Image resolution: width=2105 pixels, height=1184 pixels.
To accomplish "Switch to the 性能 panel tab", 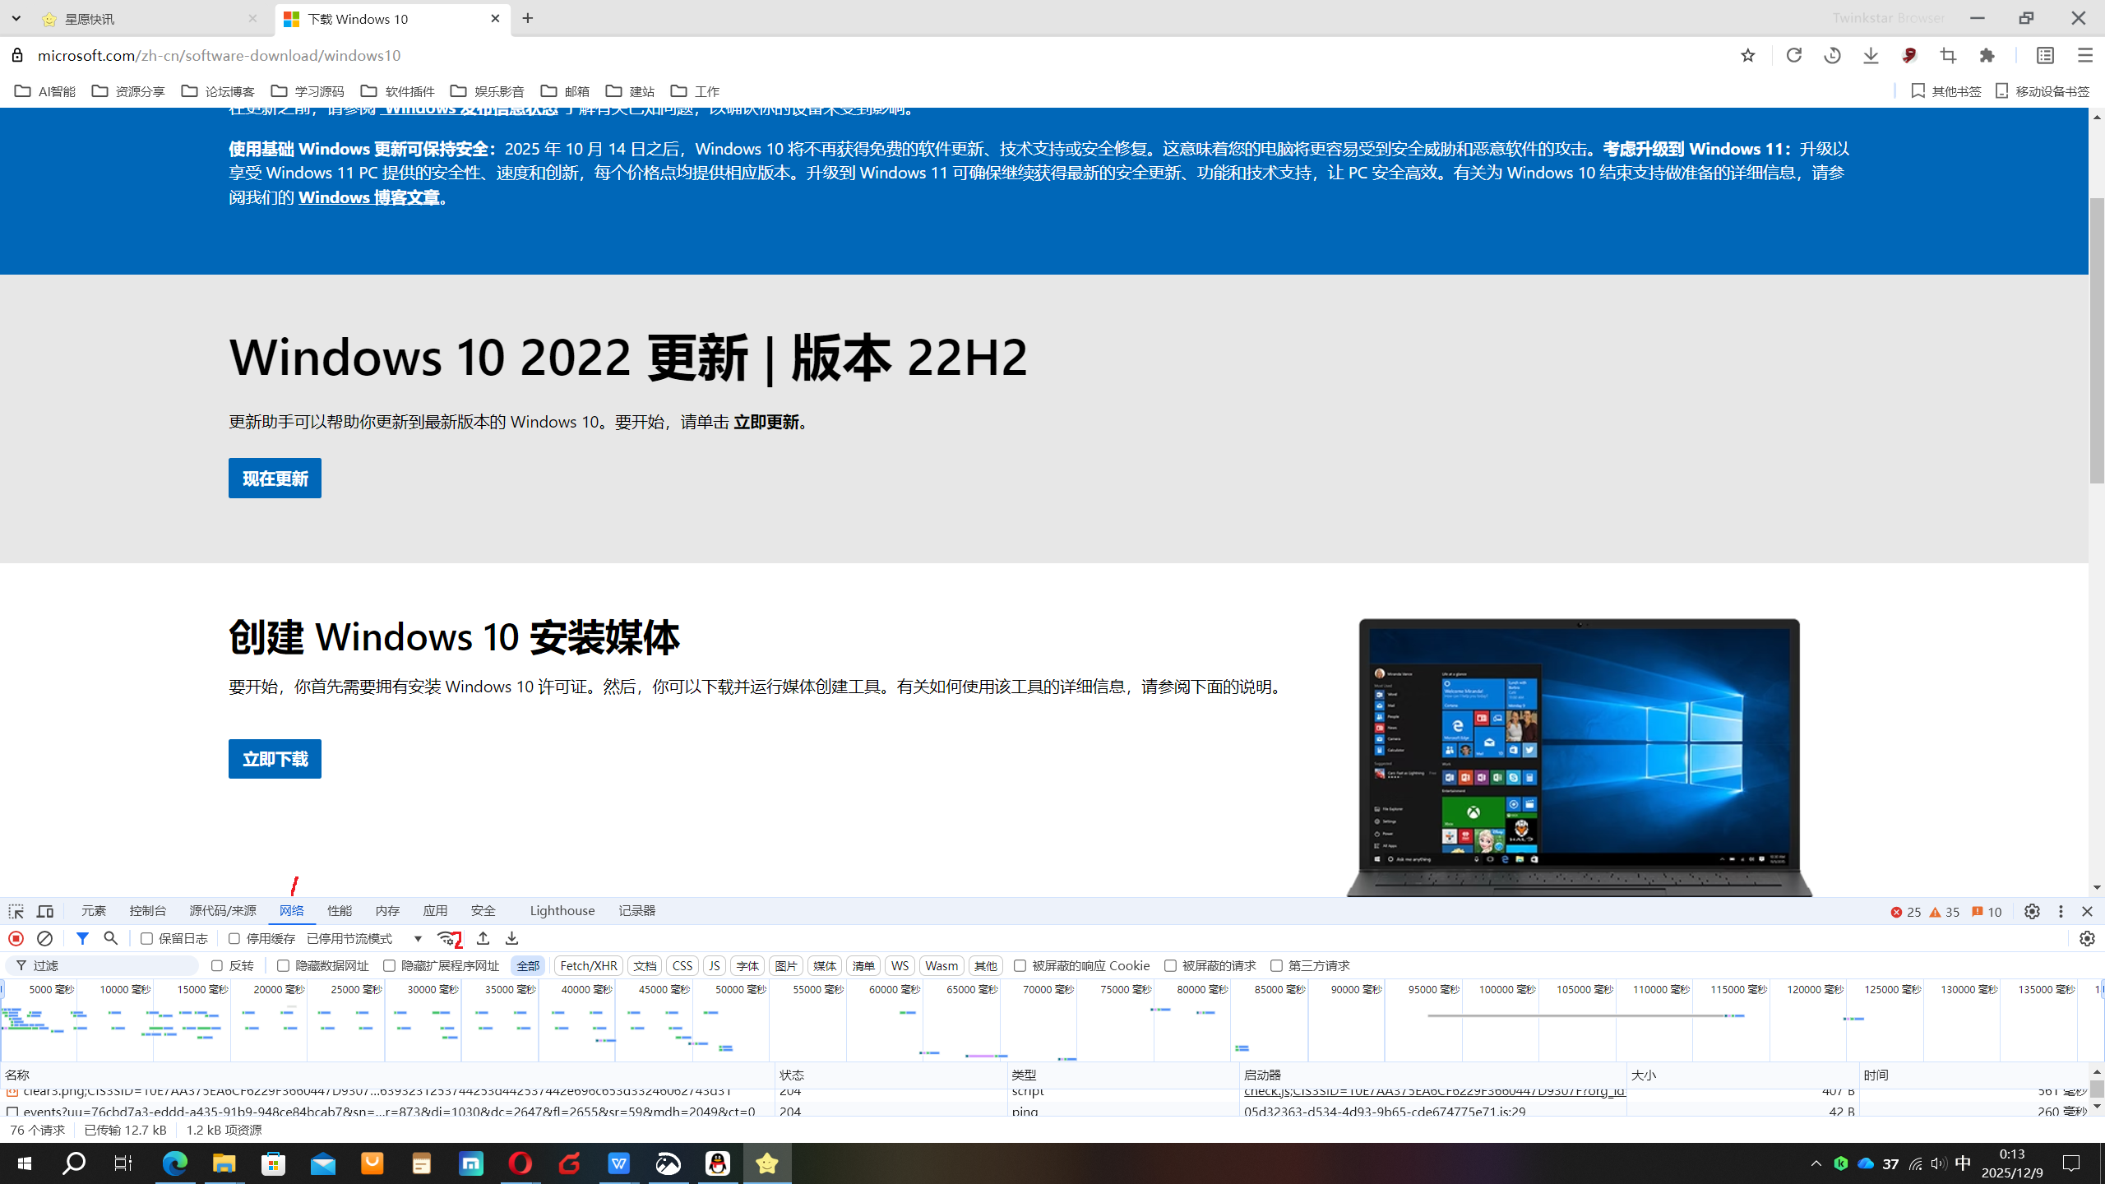I will coord(339,910).
